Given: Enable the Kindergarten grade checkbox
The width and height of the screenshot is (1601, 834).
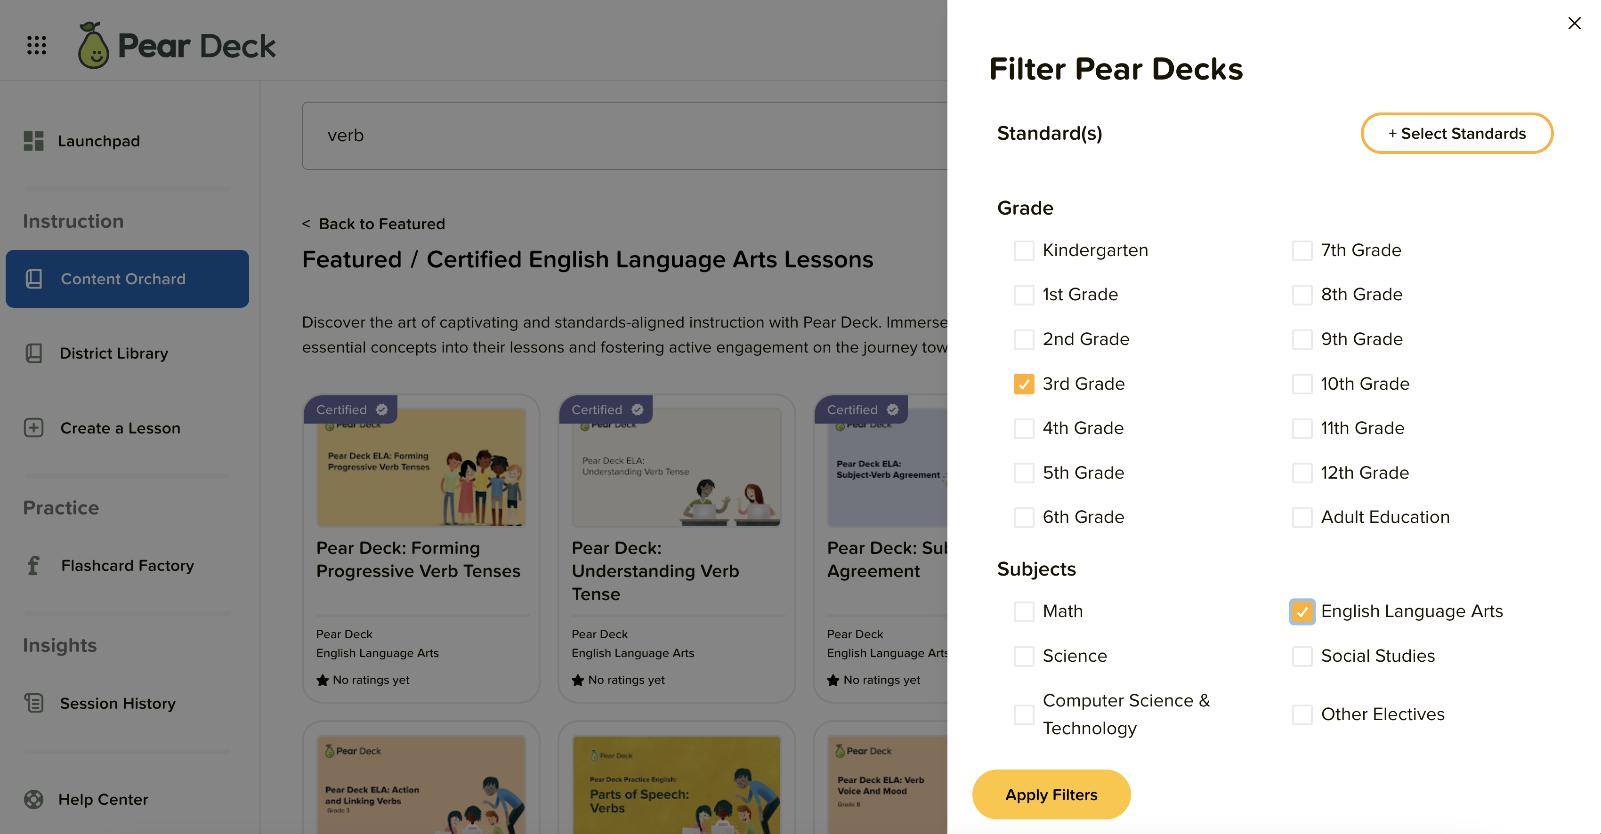Looking at the screenshot, I should 1023,250.
